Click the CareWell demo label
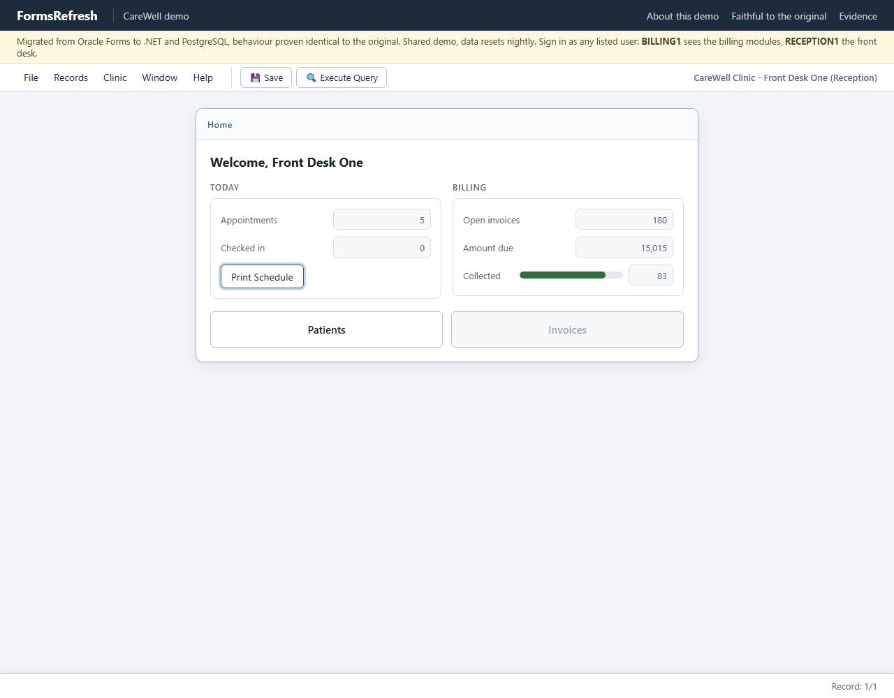Viewport: 894px width, 698px height. pos(156,16)
